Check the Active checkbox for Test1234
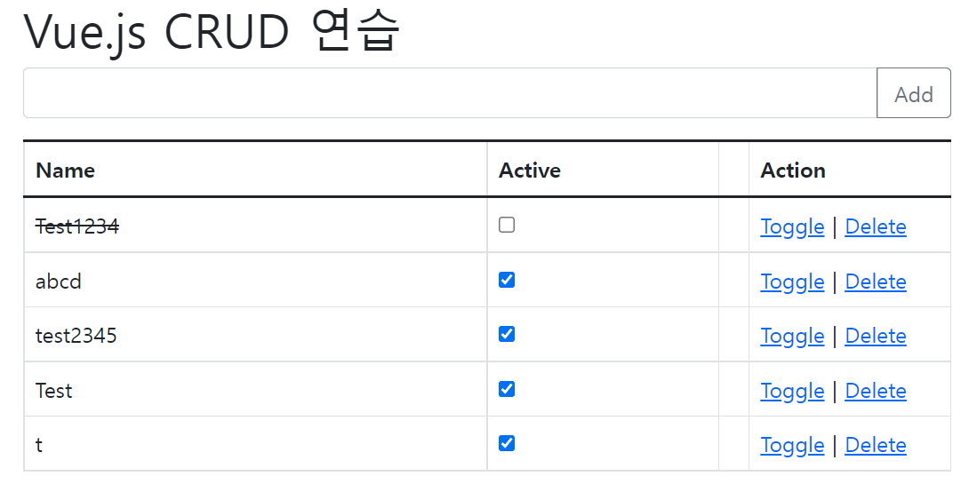969x492 pixels. point(507,226)
